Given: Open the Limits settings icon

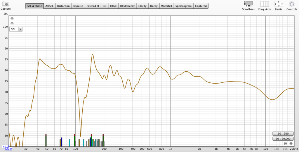Looking at the screenshot, I should click(x=278, y=4).
